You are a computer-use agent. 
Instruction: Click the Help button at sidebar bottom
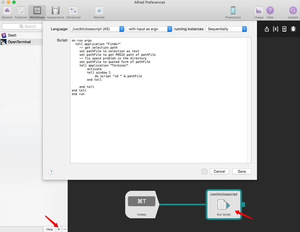50,229
